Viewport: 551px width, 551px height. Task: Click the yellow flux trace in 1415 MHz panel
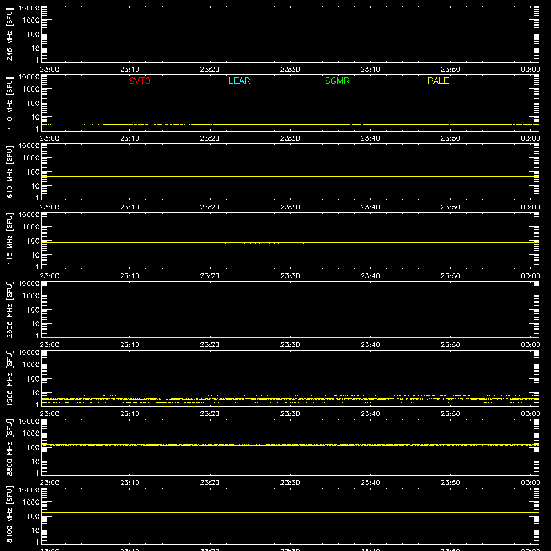[x=290, y=243]
